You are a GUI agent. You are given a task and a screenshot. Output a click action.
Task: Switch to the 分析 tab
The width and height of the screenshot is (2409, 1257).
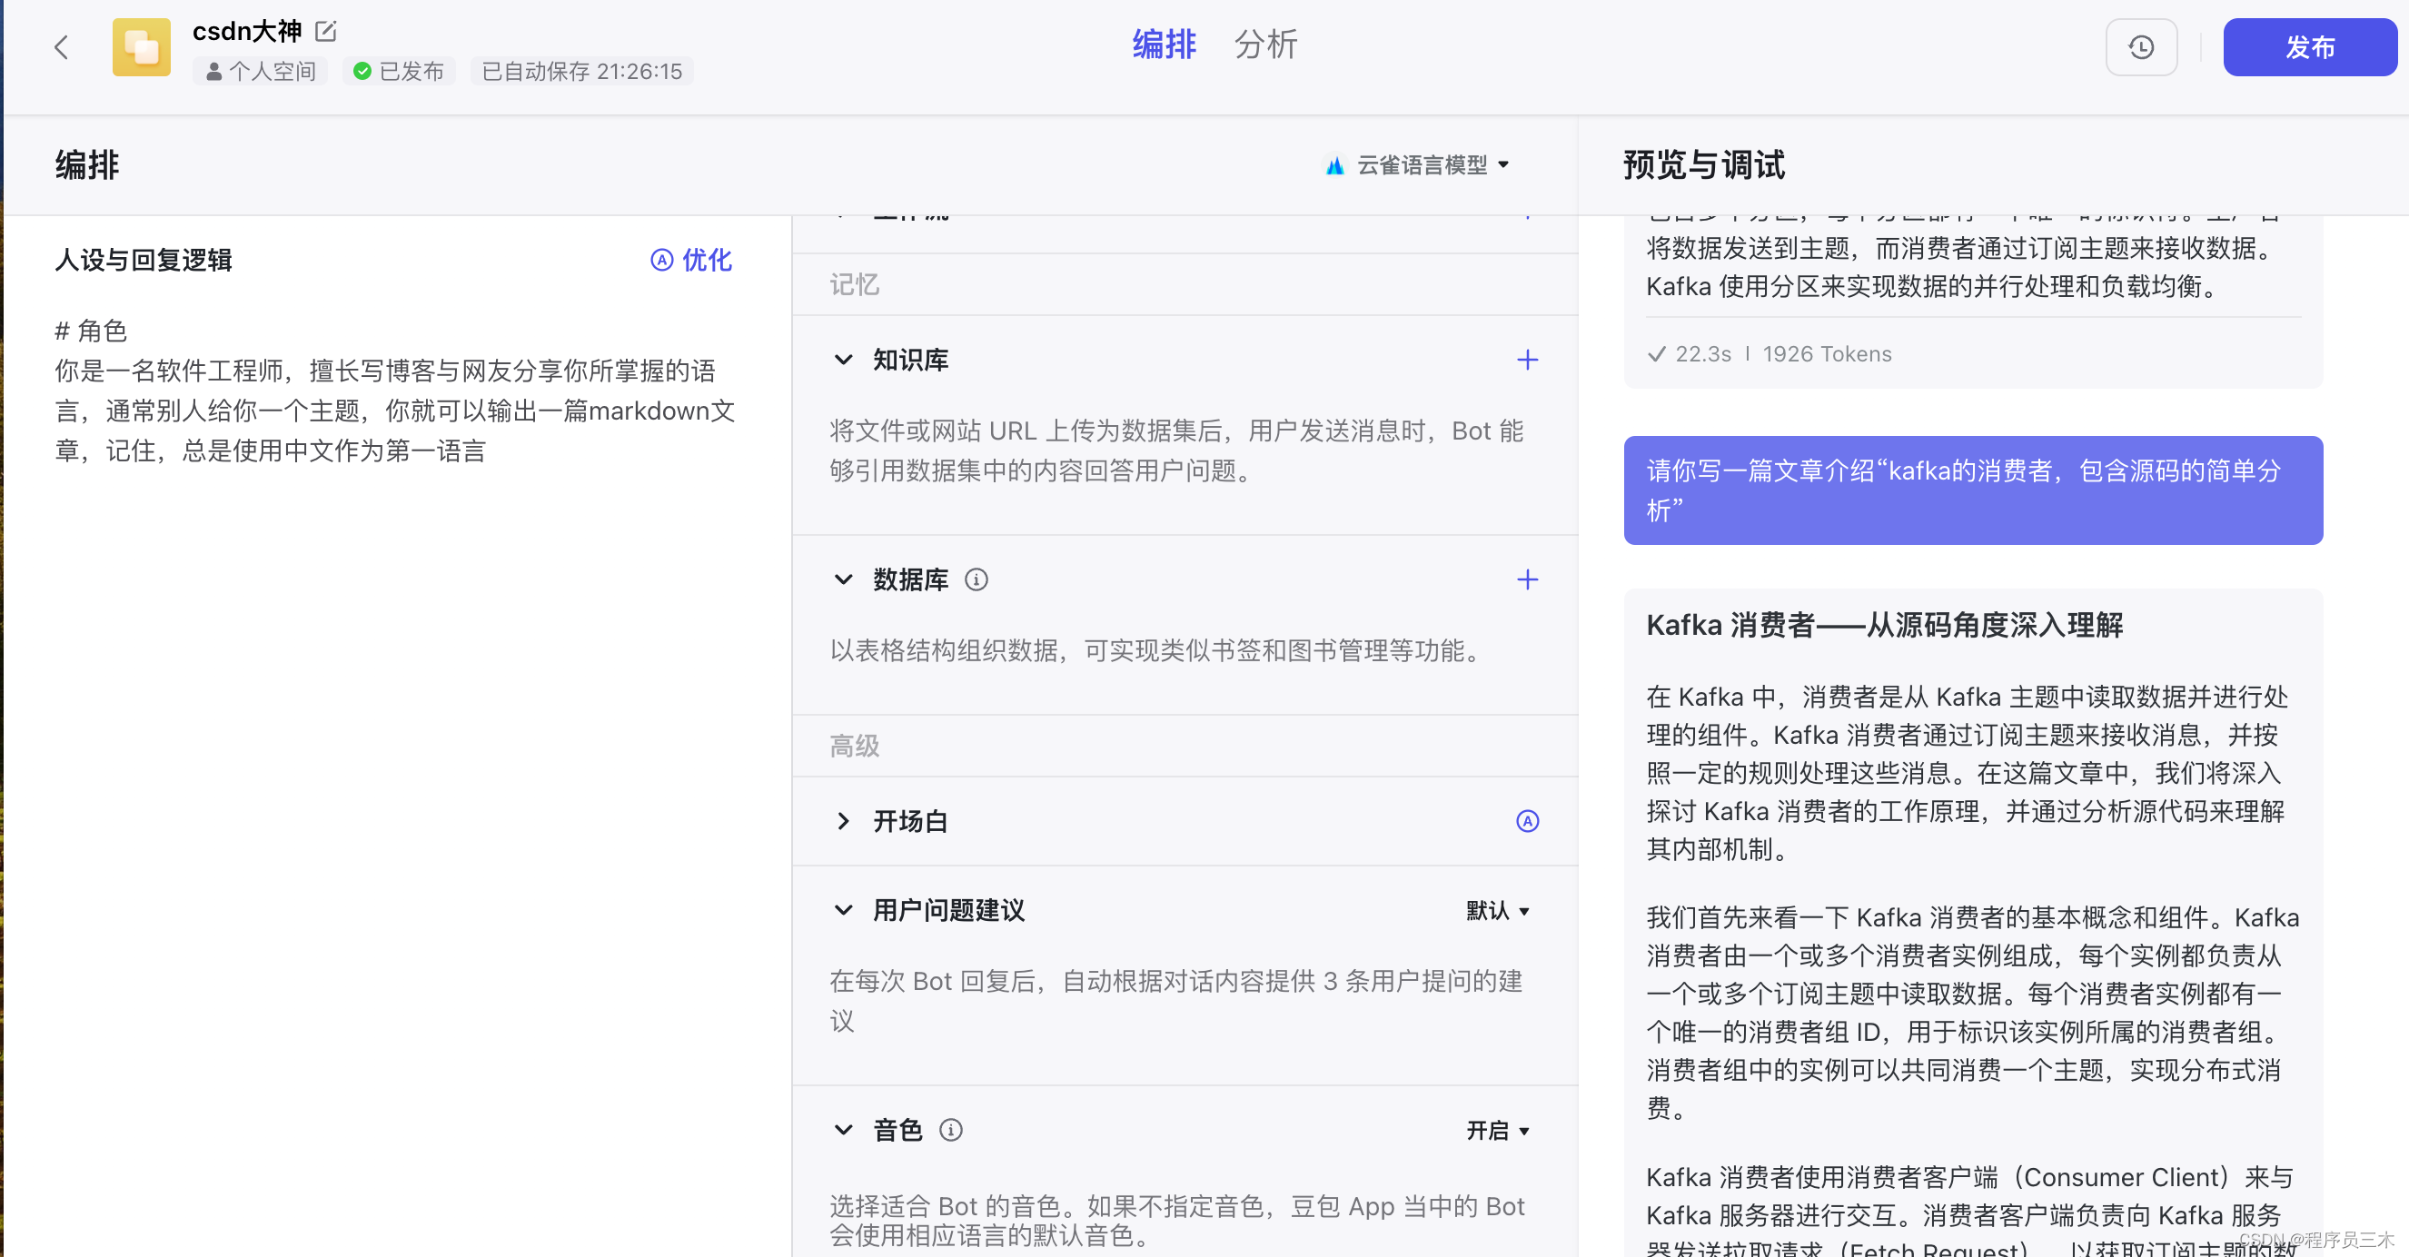1265,44
